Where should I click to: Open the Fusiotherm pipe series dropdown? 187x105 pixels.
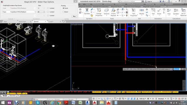pyautogui.click(x=19, y=12)
